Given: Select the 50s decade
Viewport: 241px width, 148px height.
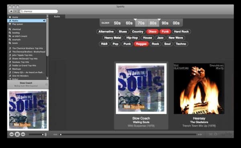Looking at the screenshot, I should [117, 23].
